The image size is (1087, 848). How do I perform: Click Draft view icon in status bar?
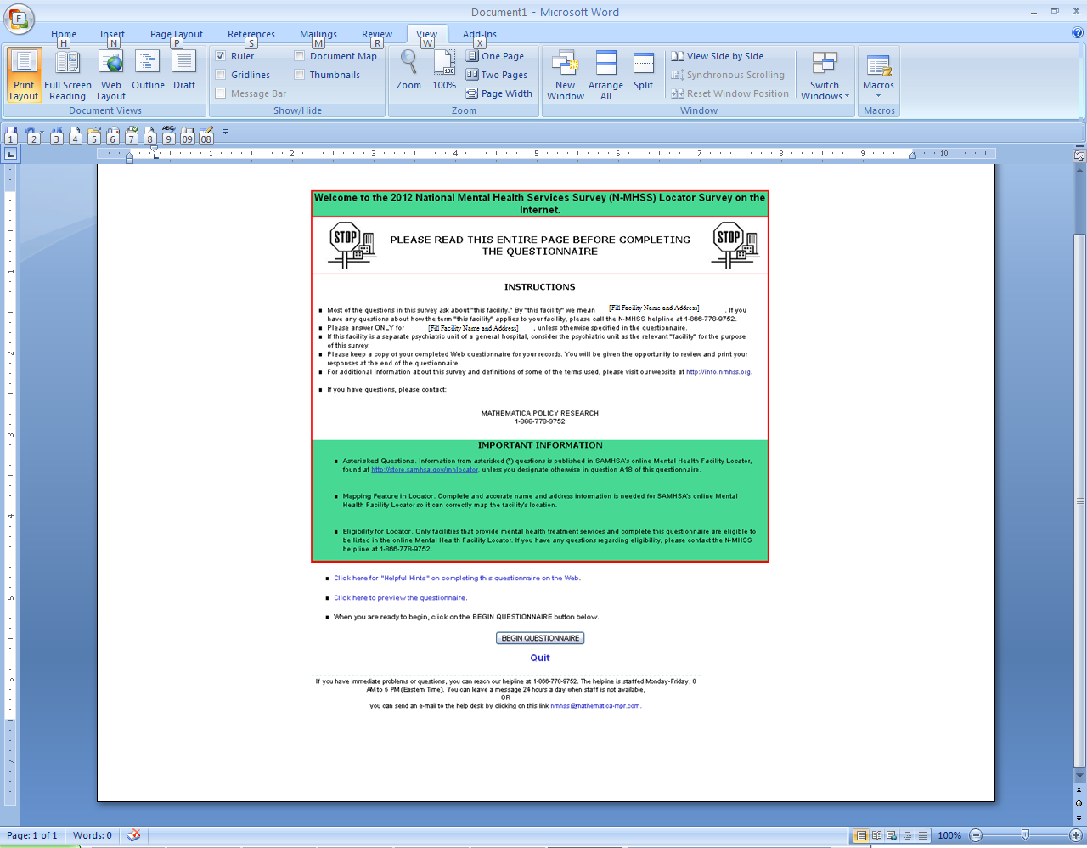(x=922, y=835)
